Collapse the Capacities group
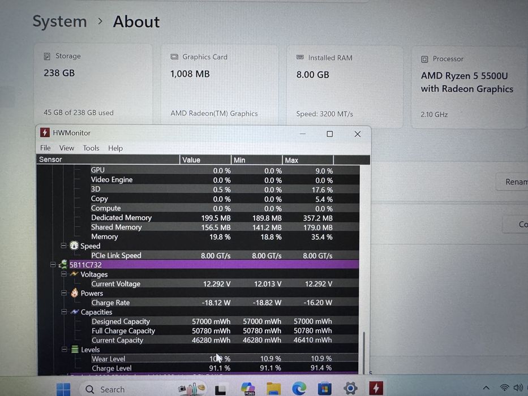The image size is (528, 396). [64, 312]
